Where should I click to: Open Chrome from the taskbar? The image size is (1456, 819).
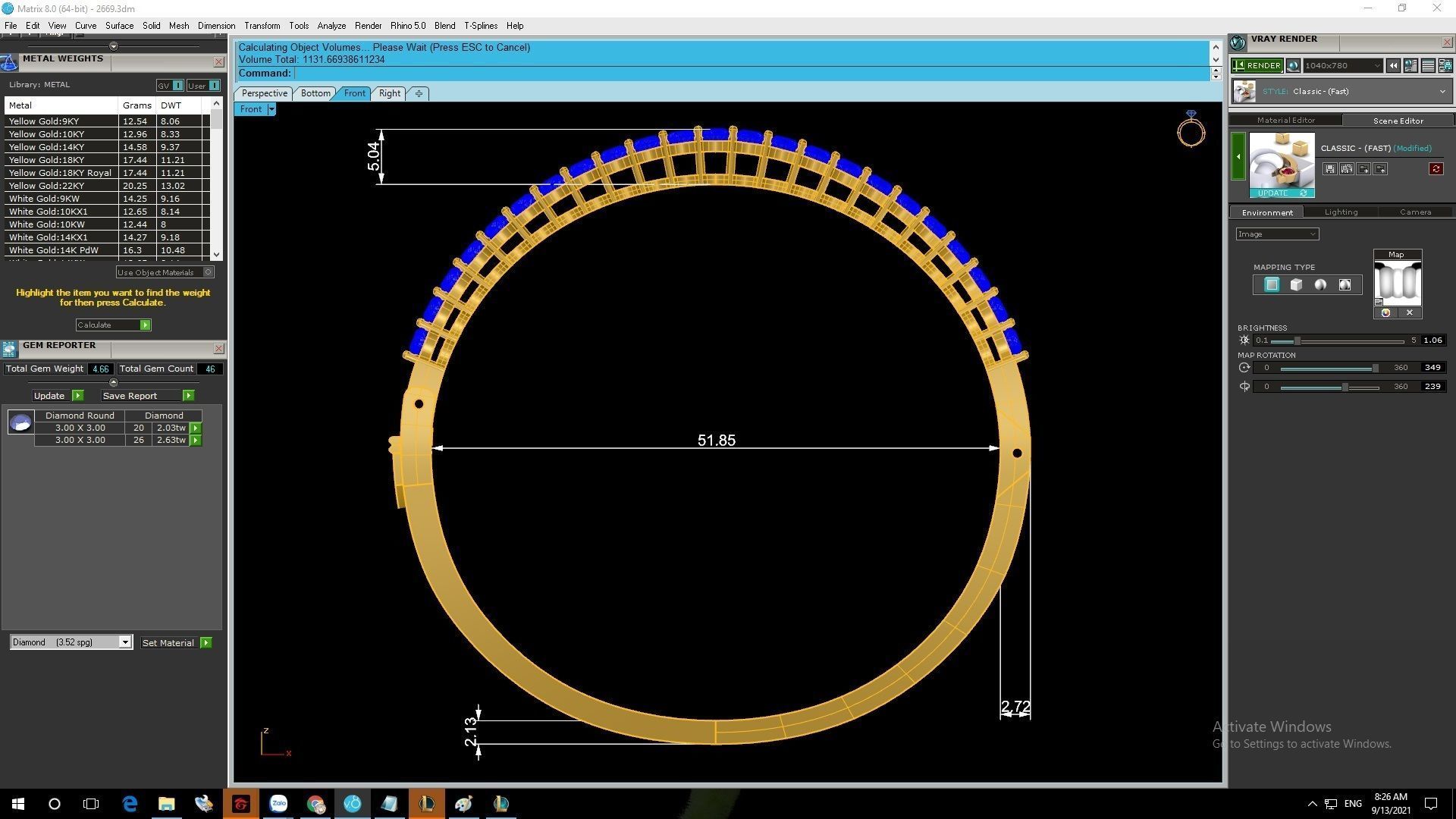315,804
